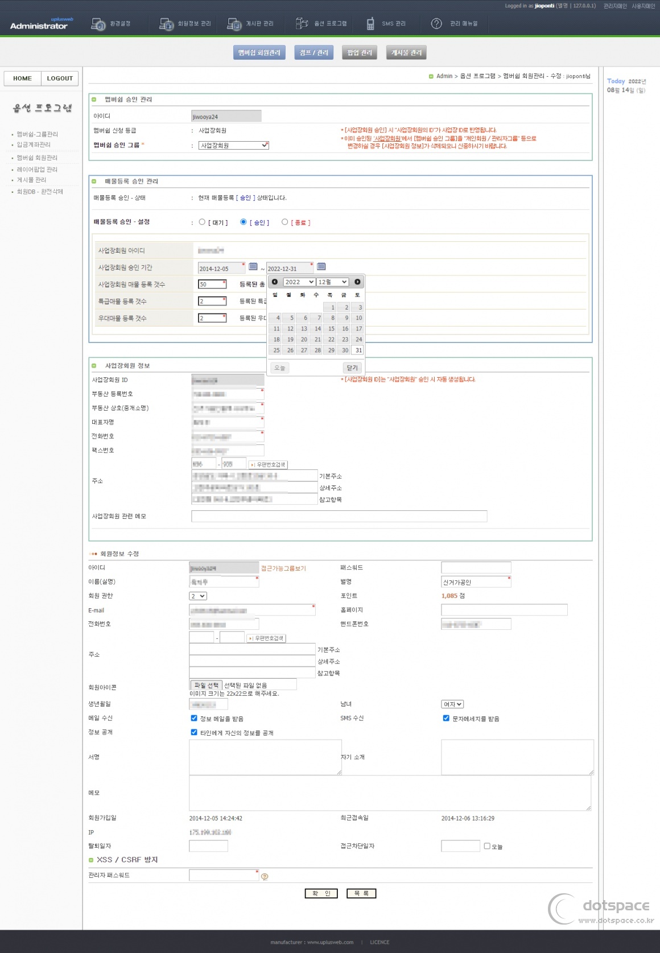This screenshot has width=660, height=953.
Task: Click 우편번호검색 in 사업장회원 정보 section
Action: pos(269,465)
